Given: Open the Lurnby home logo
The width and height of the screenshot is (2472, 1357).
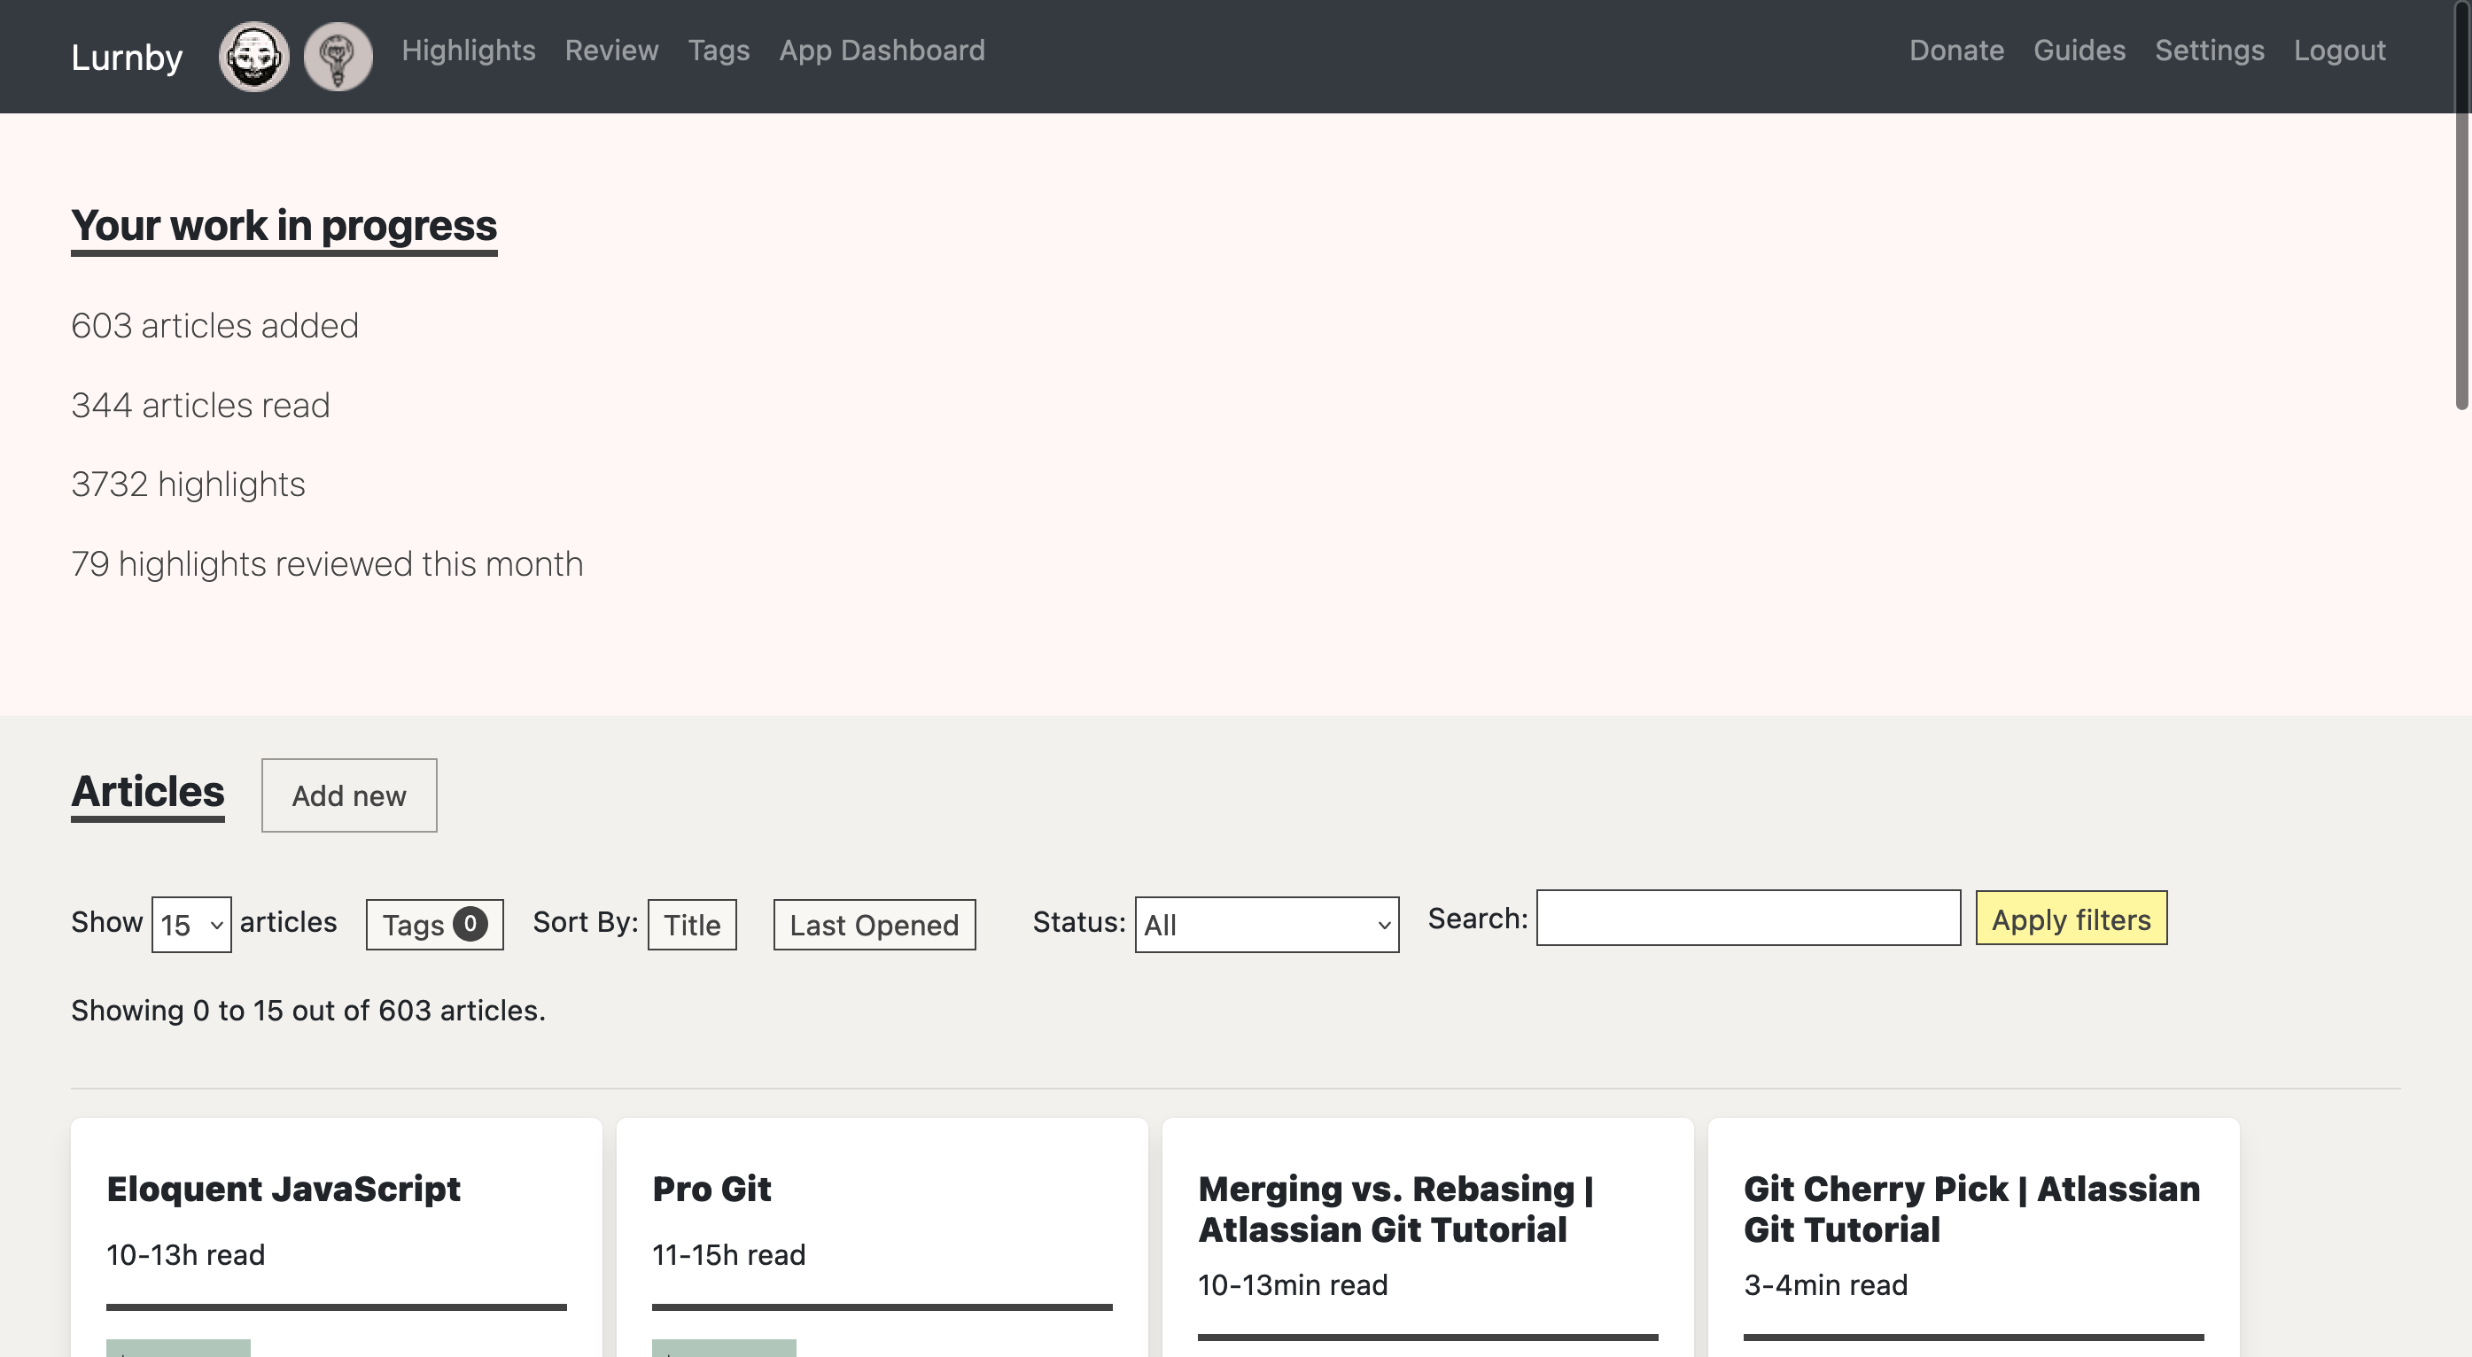Looking at the screenshot, I should point(127,57).
